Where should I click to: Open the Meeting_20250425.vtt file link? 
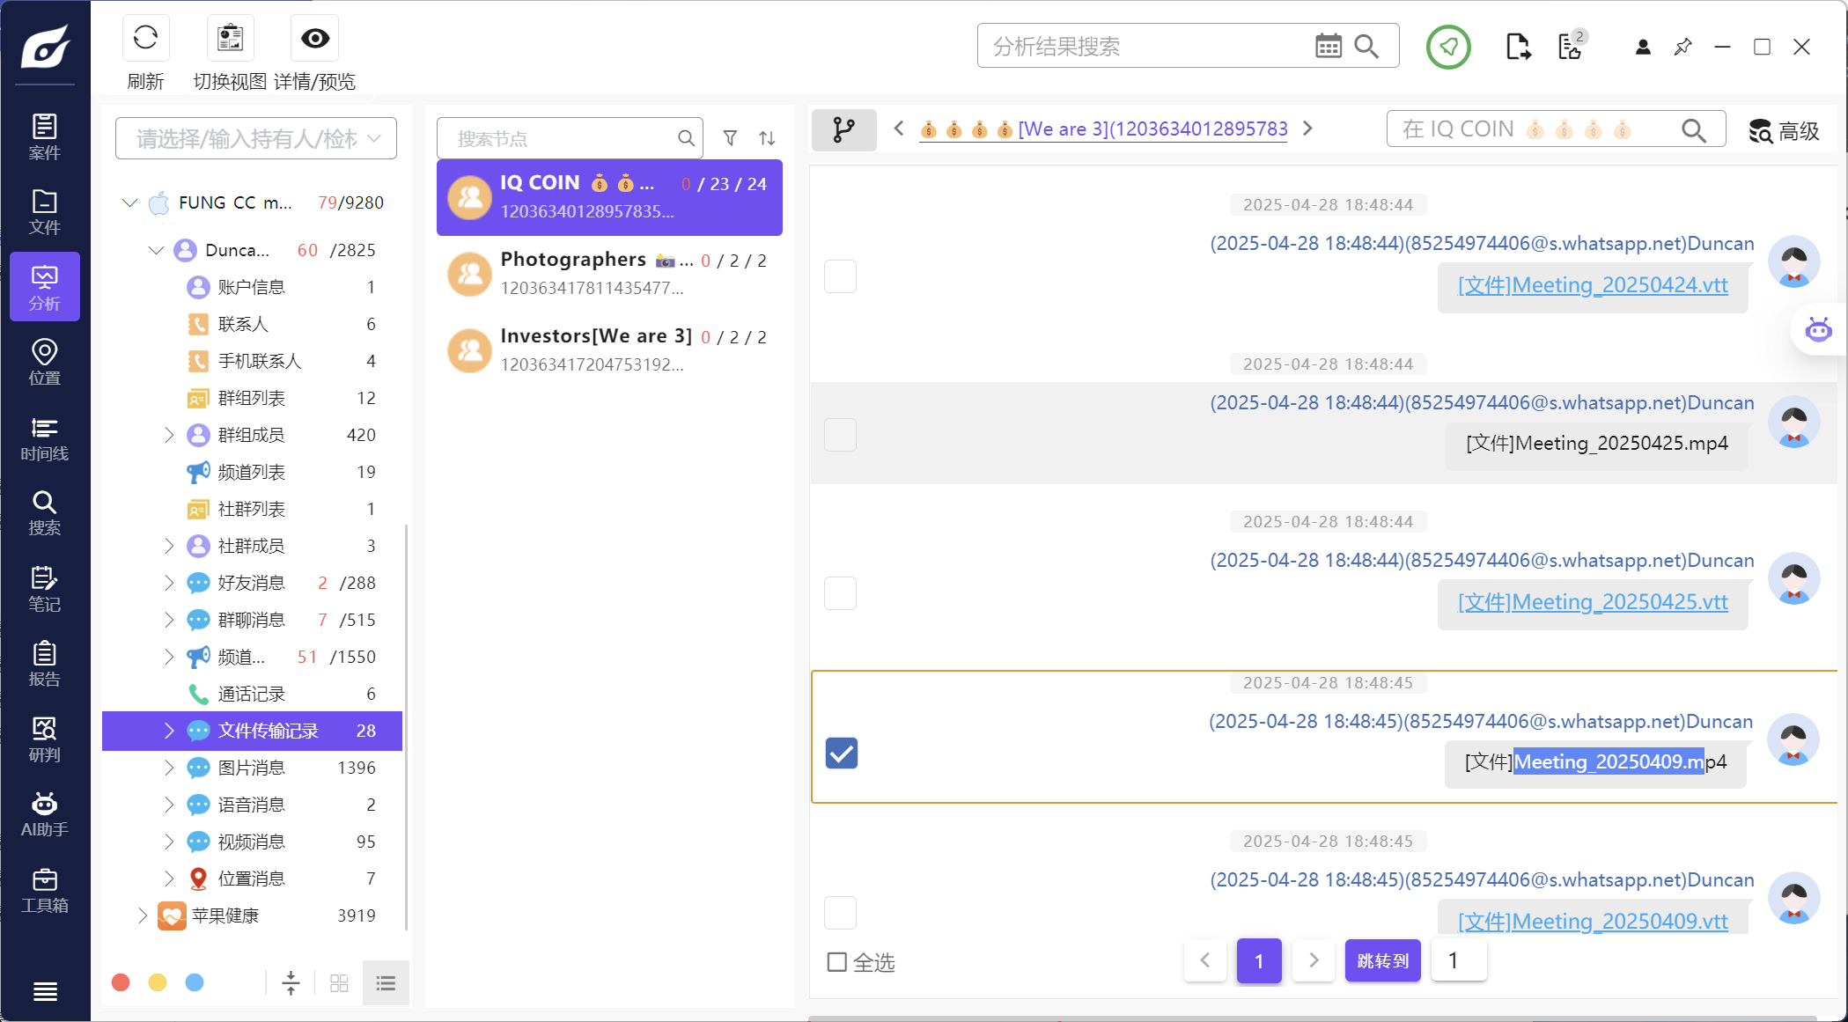click(1592, 602)
